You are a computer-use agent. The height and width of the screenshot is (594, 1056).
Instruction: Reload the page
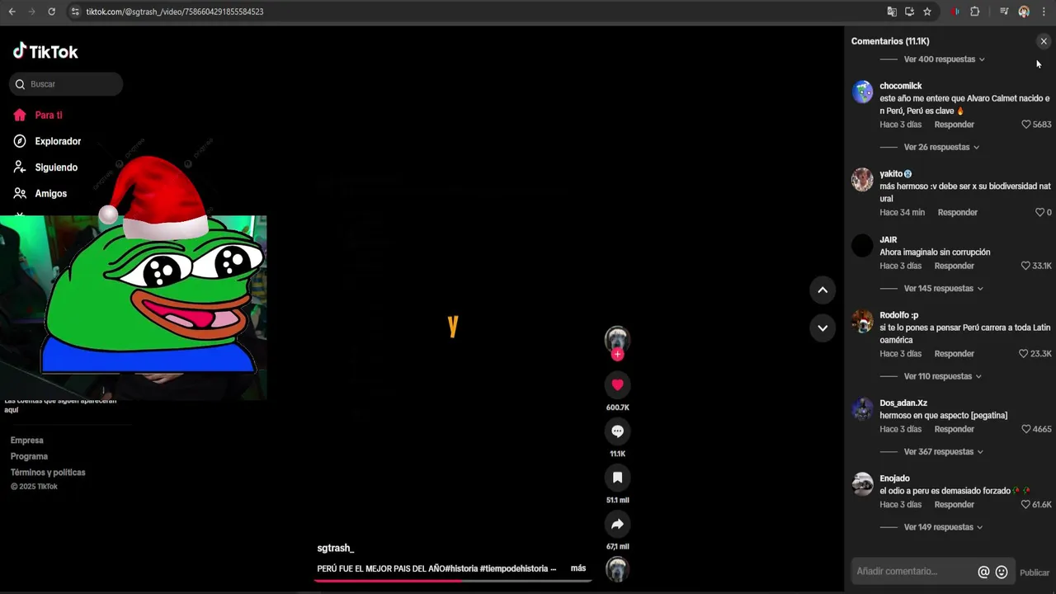(x=51, y=12)
